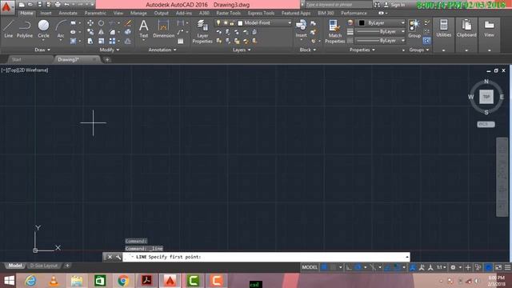Select the Circle tool
This screenshot has height=288, width=512.
click(43, 29)
